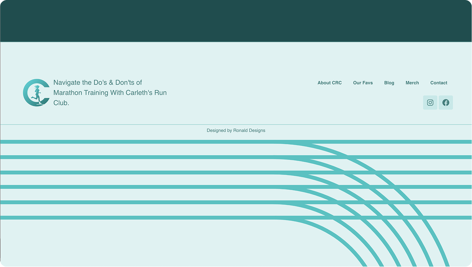Click the thin divider line above the credit

(117, 125)
